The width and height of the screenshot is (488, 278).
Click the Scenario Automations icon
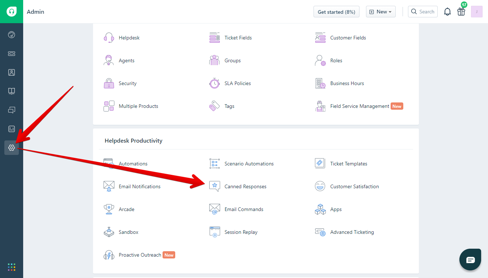(215, 164)
